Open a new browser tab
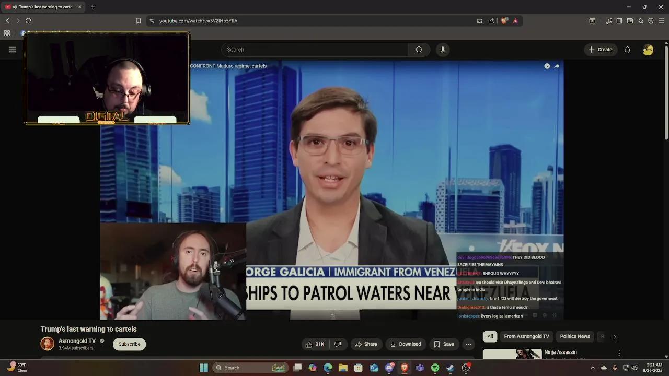The height and width of the screenshot is (376, 669). point(93,7)
